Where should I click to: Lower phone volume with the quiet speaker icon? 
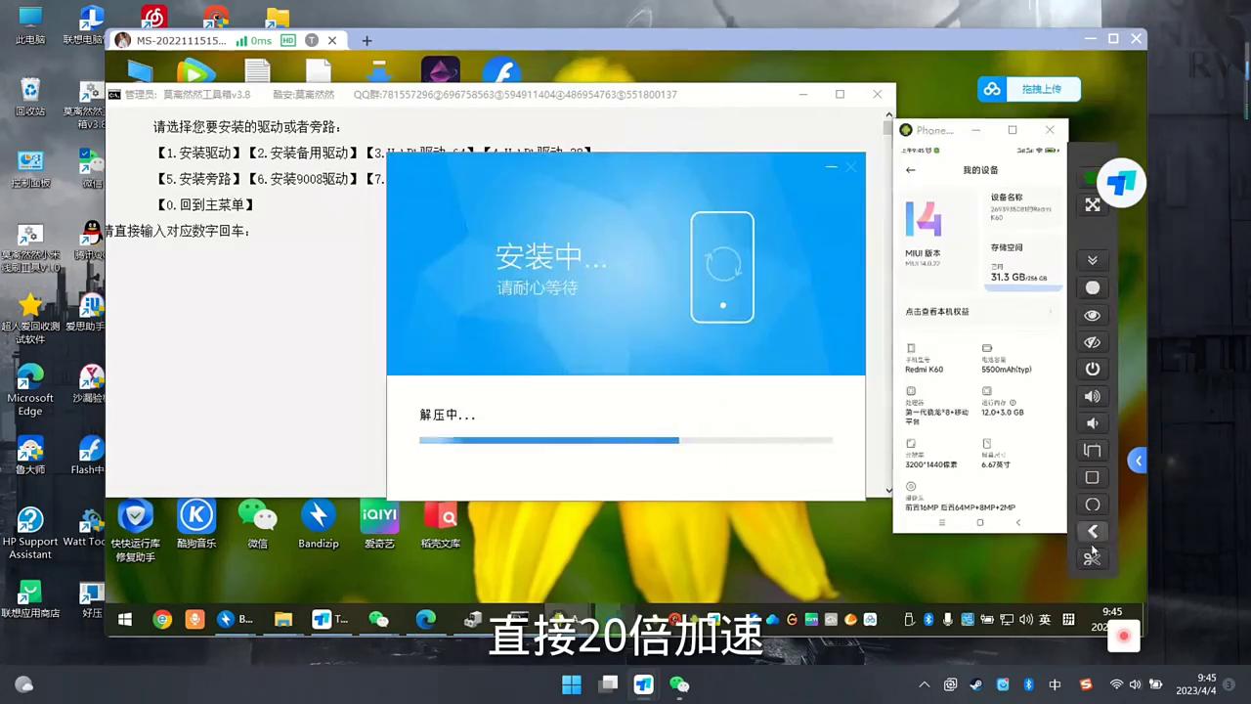(x=1092, y=422)
